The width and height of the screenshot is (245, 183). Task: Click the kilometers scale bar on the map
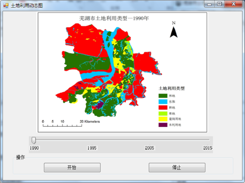click(62, 124)
